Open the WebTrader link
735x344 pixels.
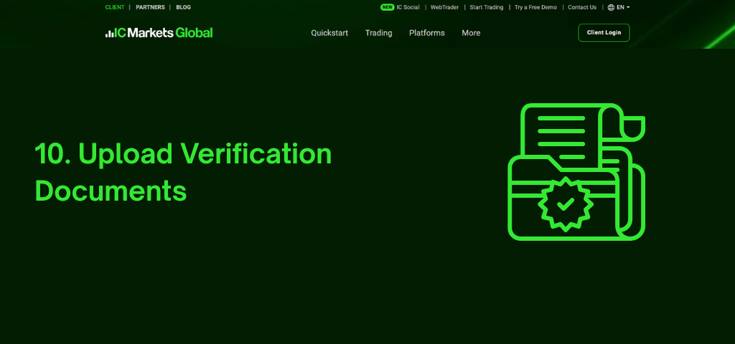[444, 7]
